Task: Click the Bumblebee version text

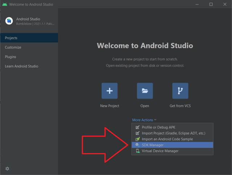Action: [x=35, y=24]
